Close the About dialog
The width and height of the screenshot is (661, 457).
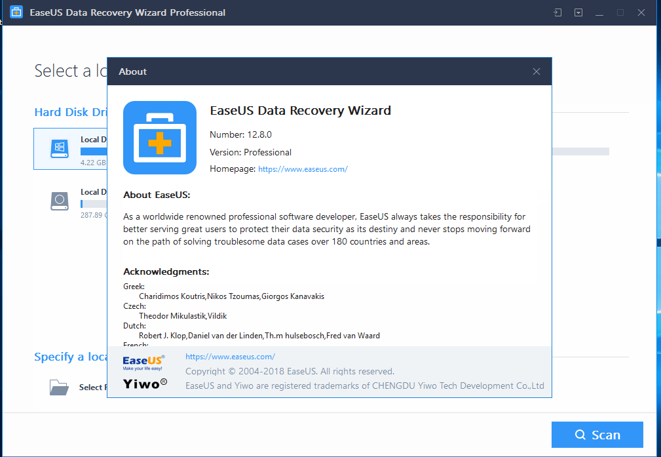[x=537, y=71]
